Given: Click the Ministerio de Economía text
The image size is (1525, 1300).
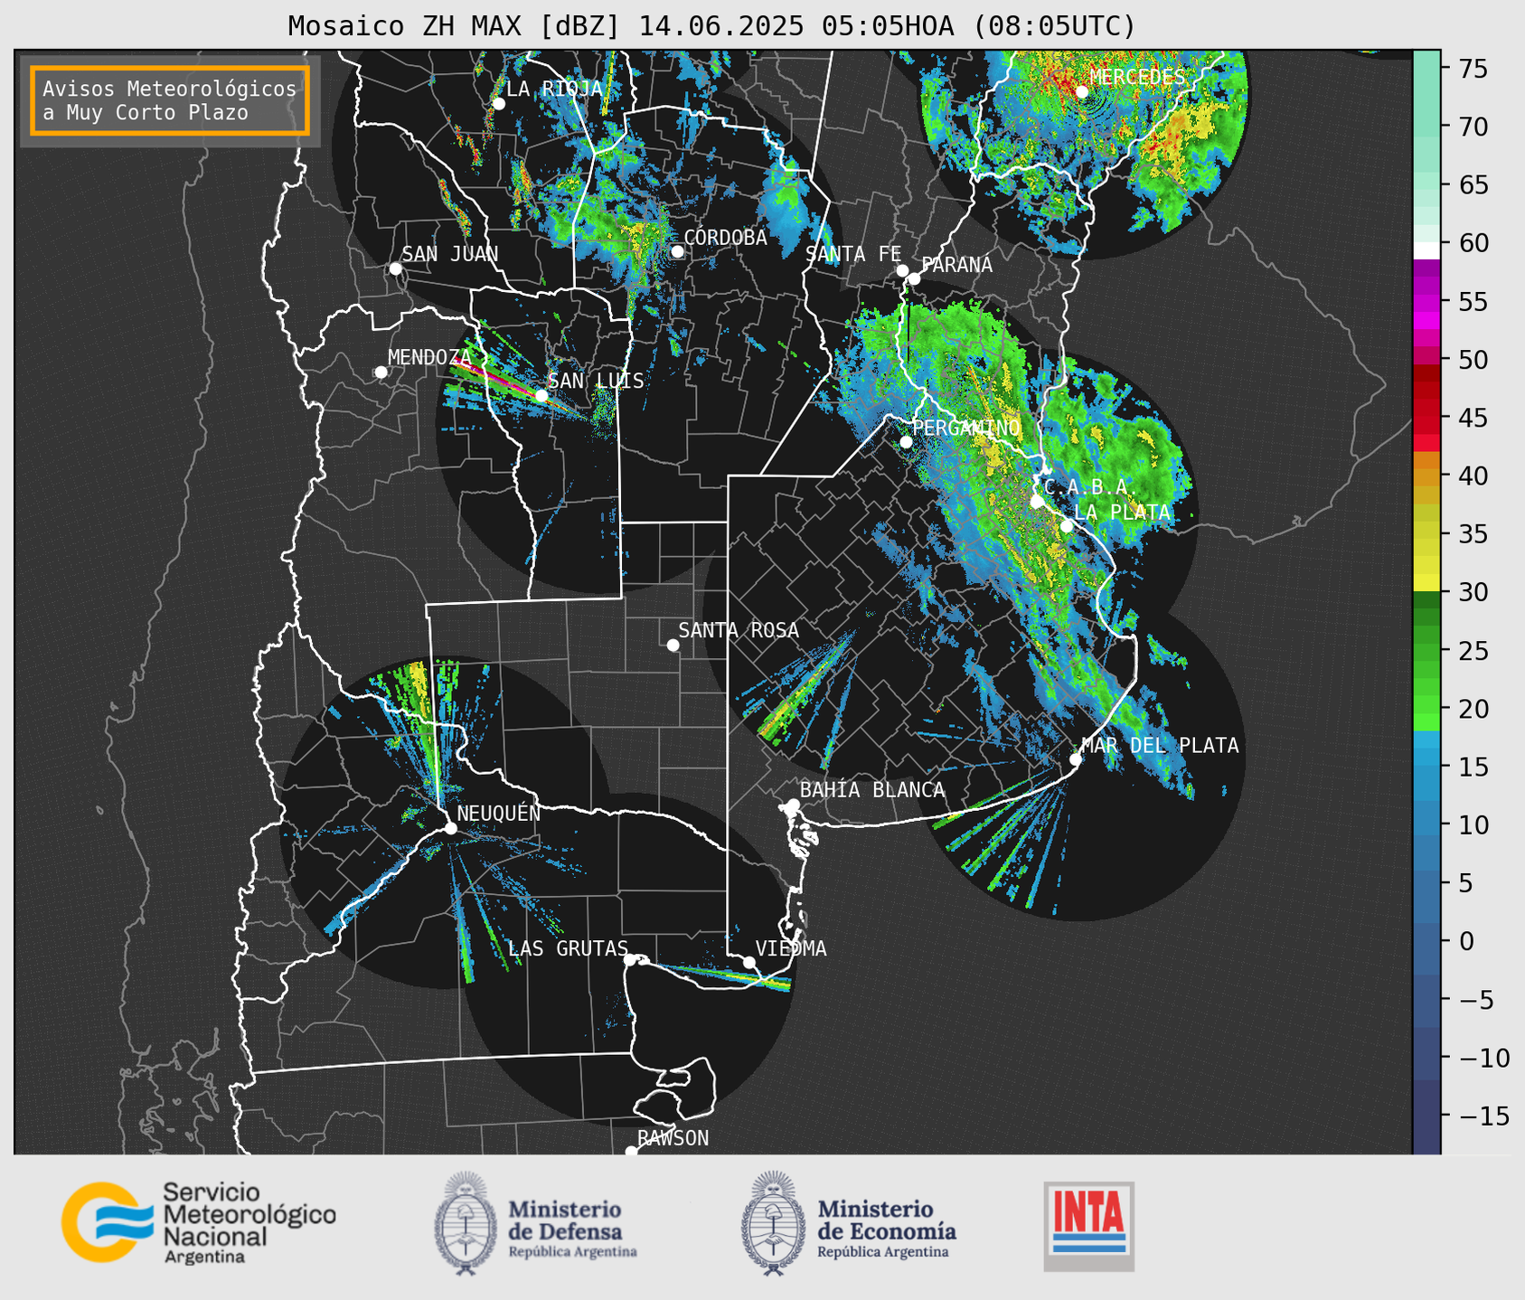Looking at the screenshot, I should tap(887, 1229).
